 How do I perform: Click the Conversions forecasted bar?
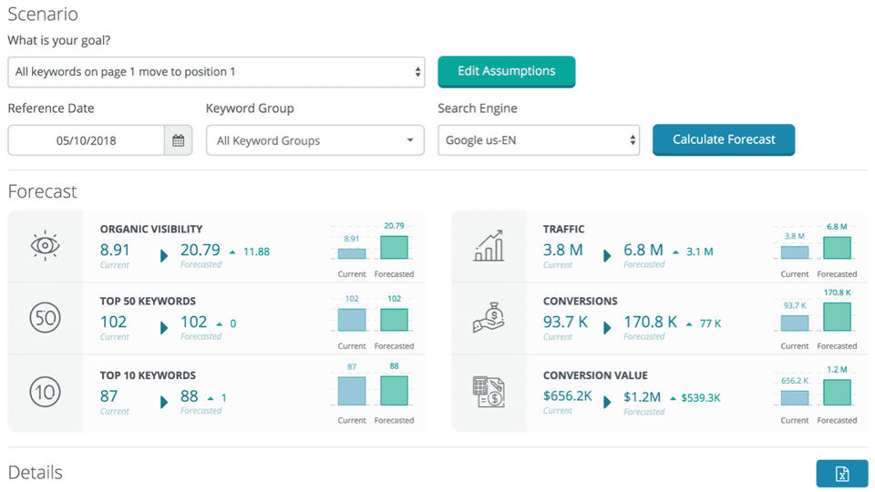click(x=837, y=317)
